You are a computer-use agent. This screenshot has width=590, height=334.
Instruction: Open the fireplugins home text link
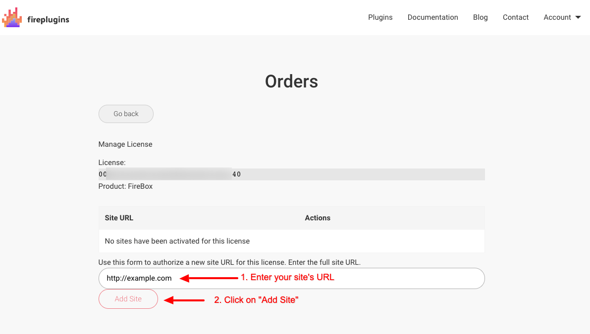48,19
